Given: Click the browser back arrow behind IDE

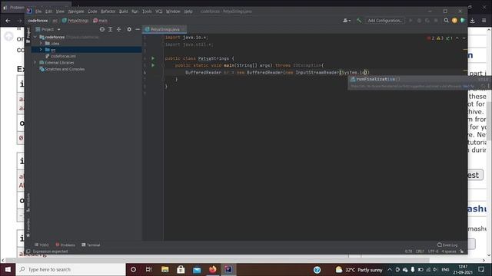Looking at the screenshot, I should [x=8, y=21].
